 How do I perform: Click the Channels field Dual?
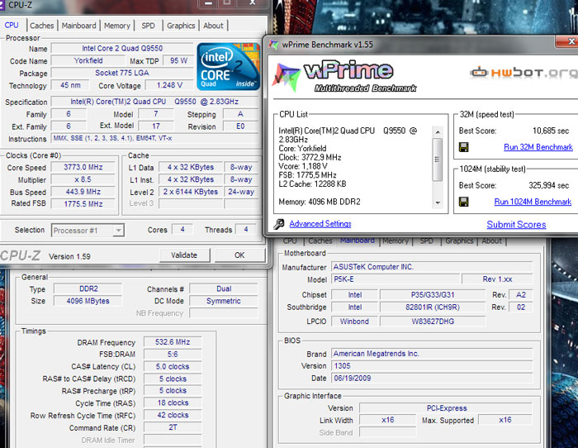[x=224, y=288]
